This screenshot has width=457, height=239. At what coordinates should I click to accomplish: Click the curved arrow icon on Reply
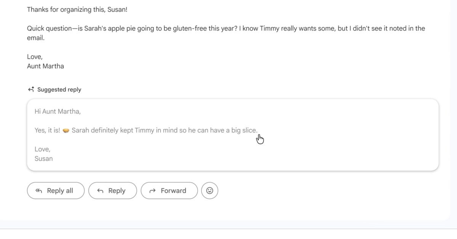coord(100,191)
